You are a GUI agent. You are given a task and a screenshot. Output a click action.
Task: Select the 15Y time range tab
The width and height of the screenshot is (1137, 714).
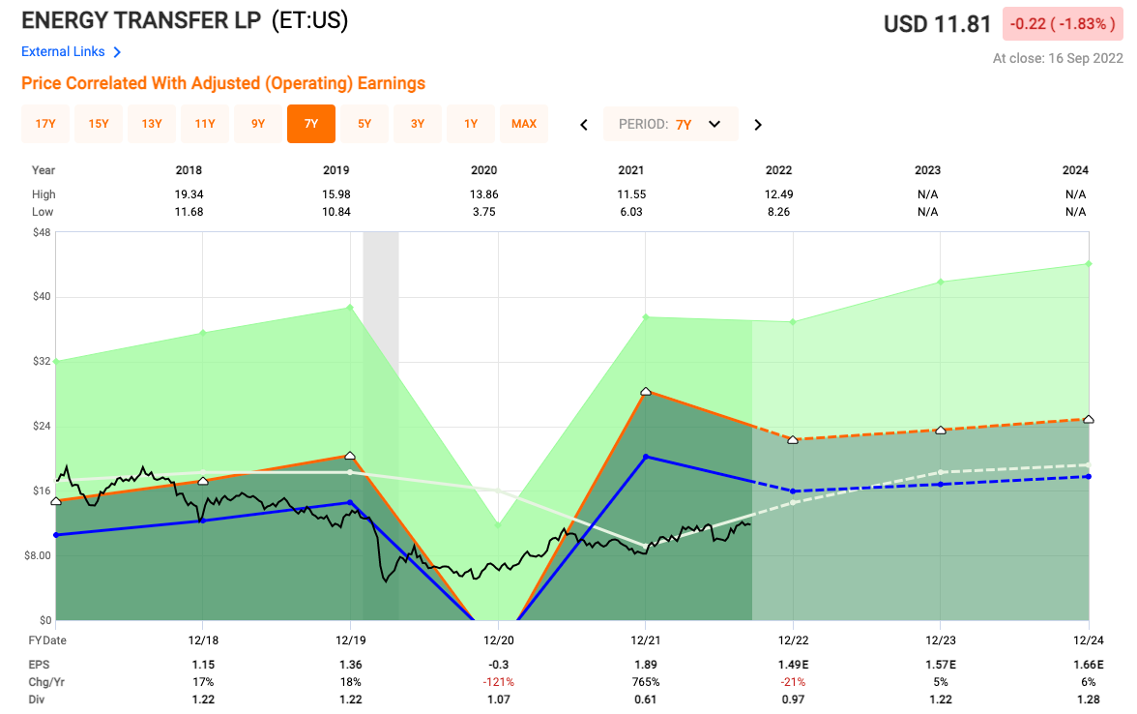click(99, 124)
